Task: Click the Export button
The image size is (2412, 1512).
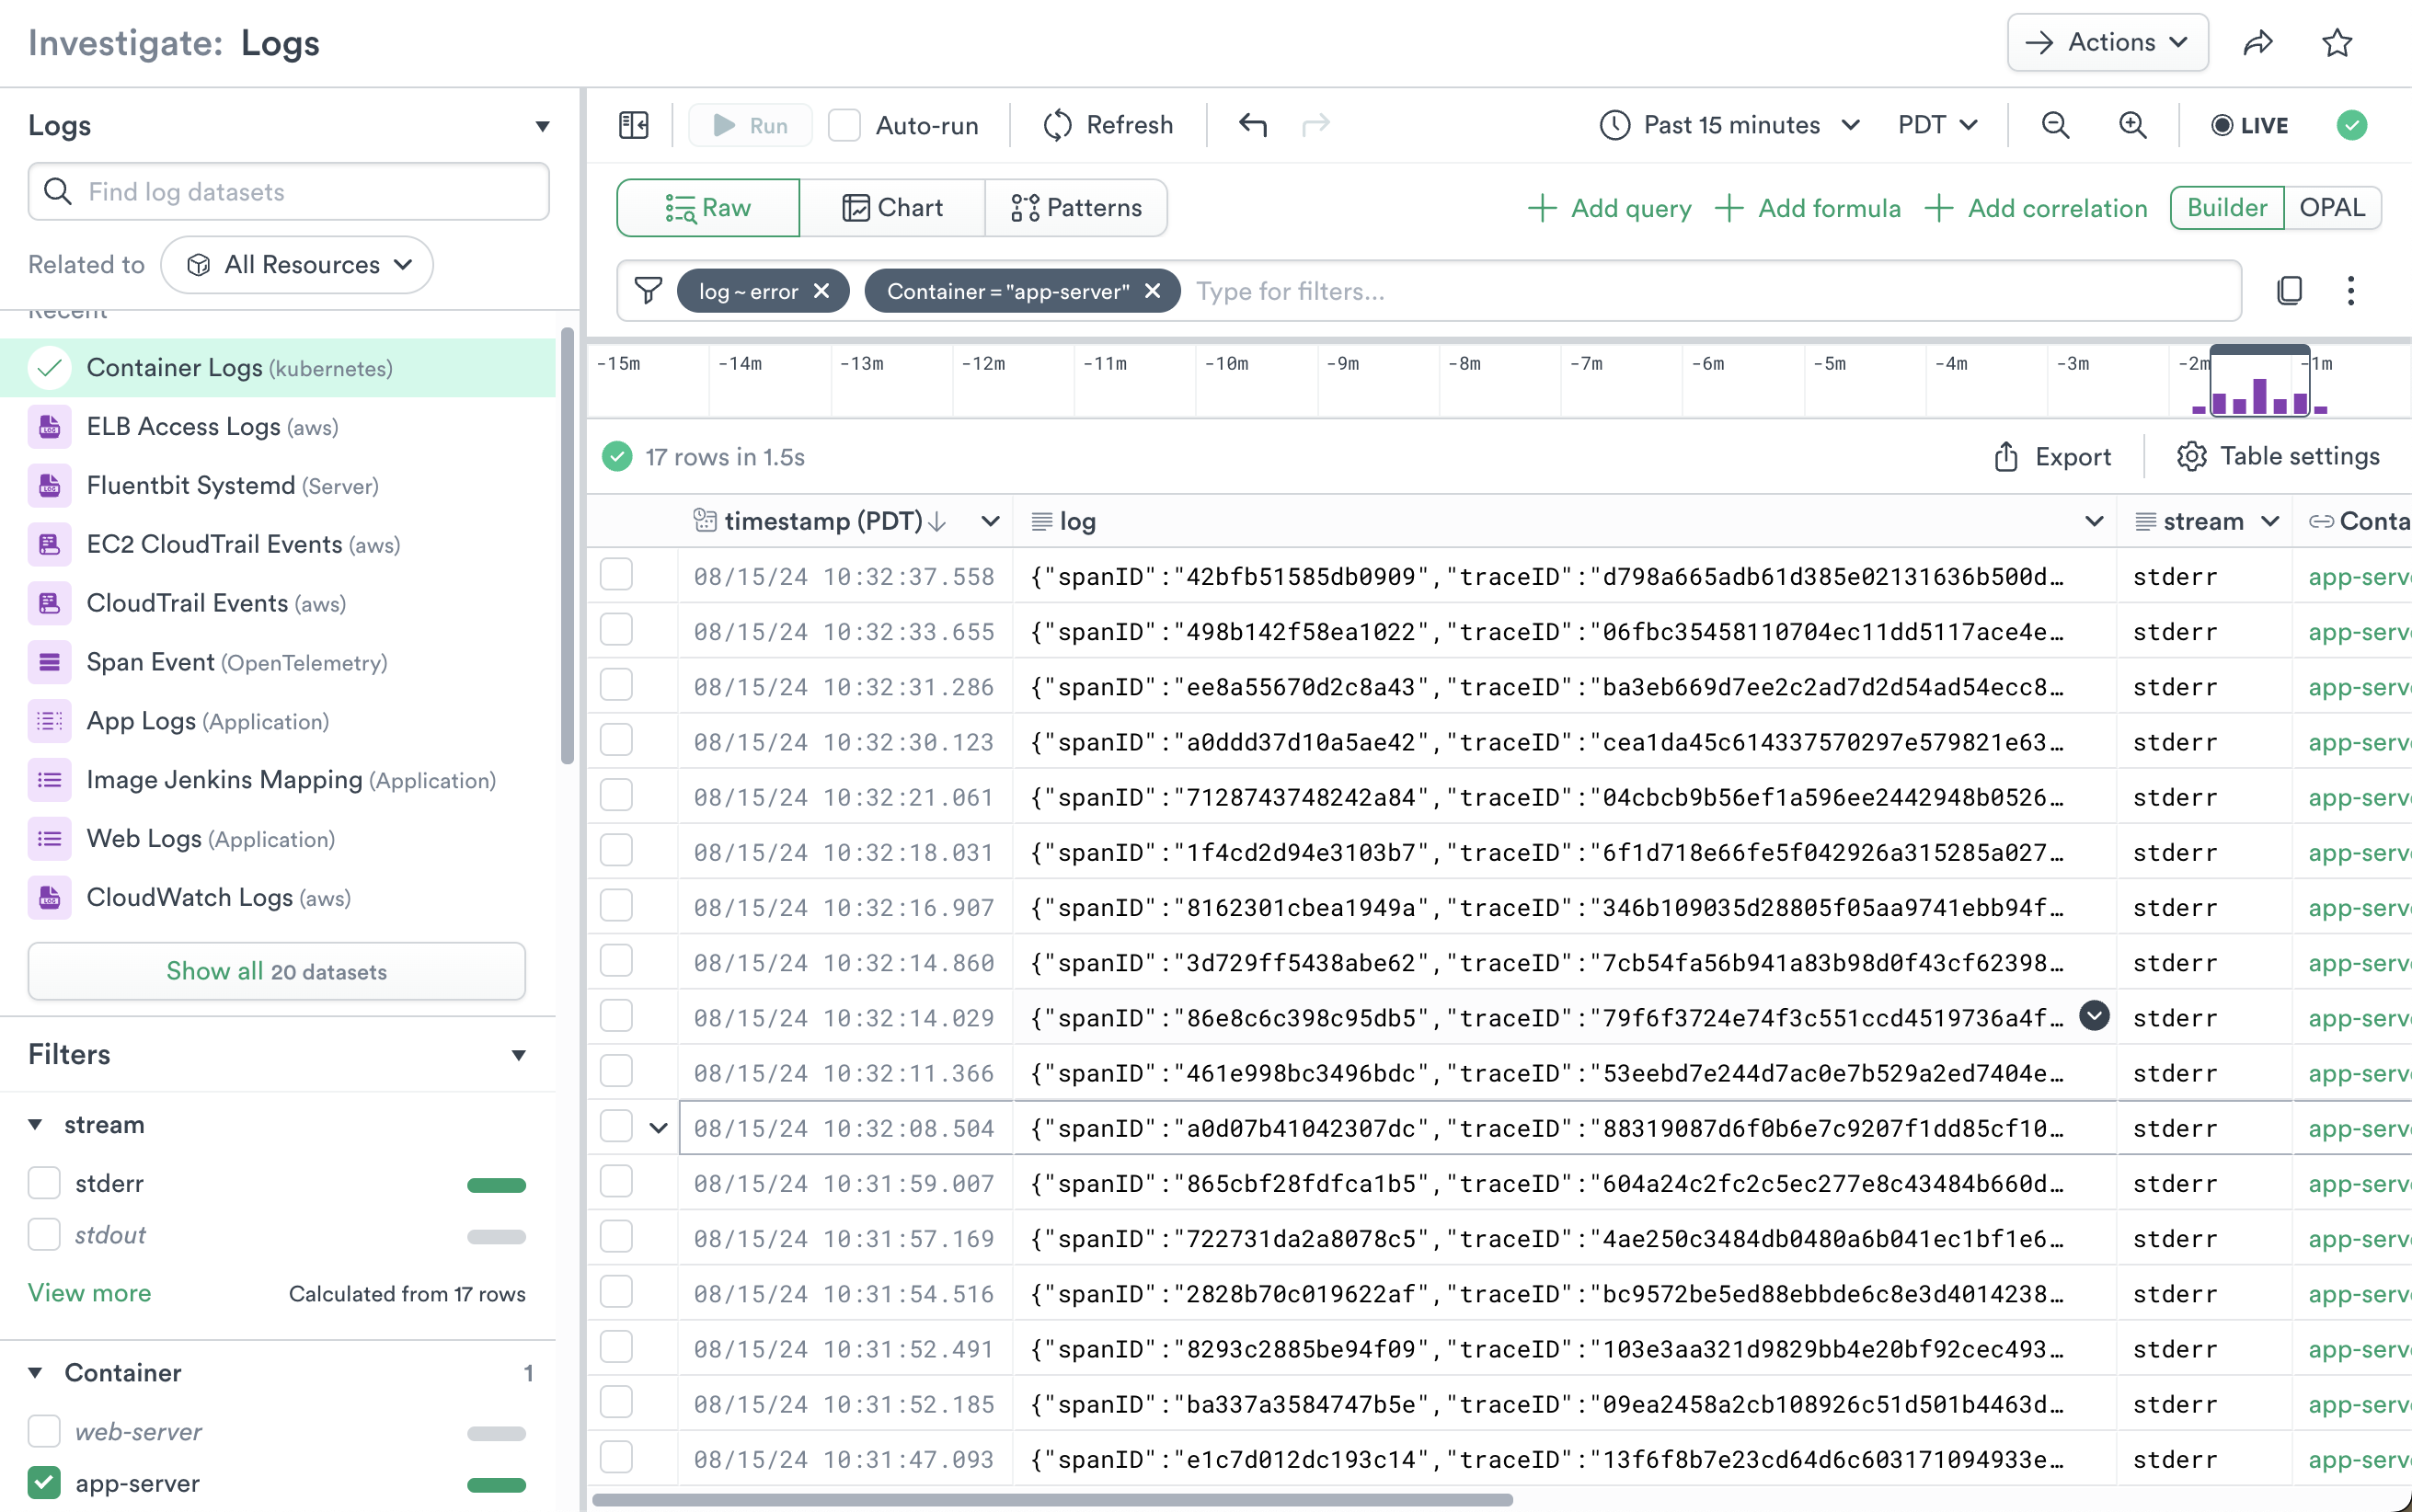Action: [x=2052, y=457]
